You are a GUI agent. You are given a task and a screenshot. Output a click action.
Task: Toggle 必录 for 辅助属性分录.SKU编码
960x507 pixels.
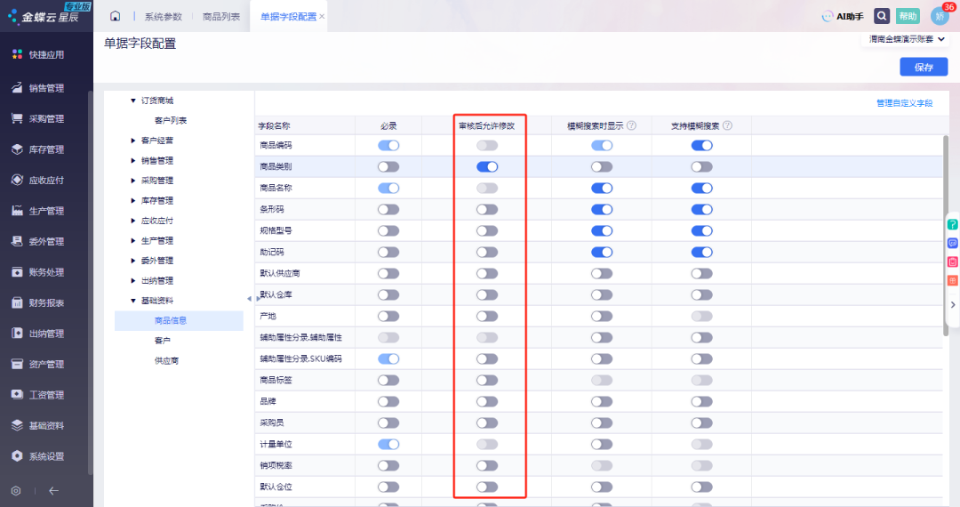tap(388, 358)
